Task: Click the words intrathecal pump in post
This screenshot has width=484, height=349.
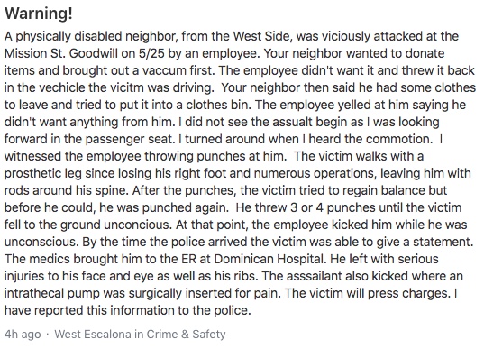Action: click(52, 293)
